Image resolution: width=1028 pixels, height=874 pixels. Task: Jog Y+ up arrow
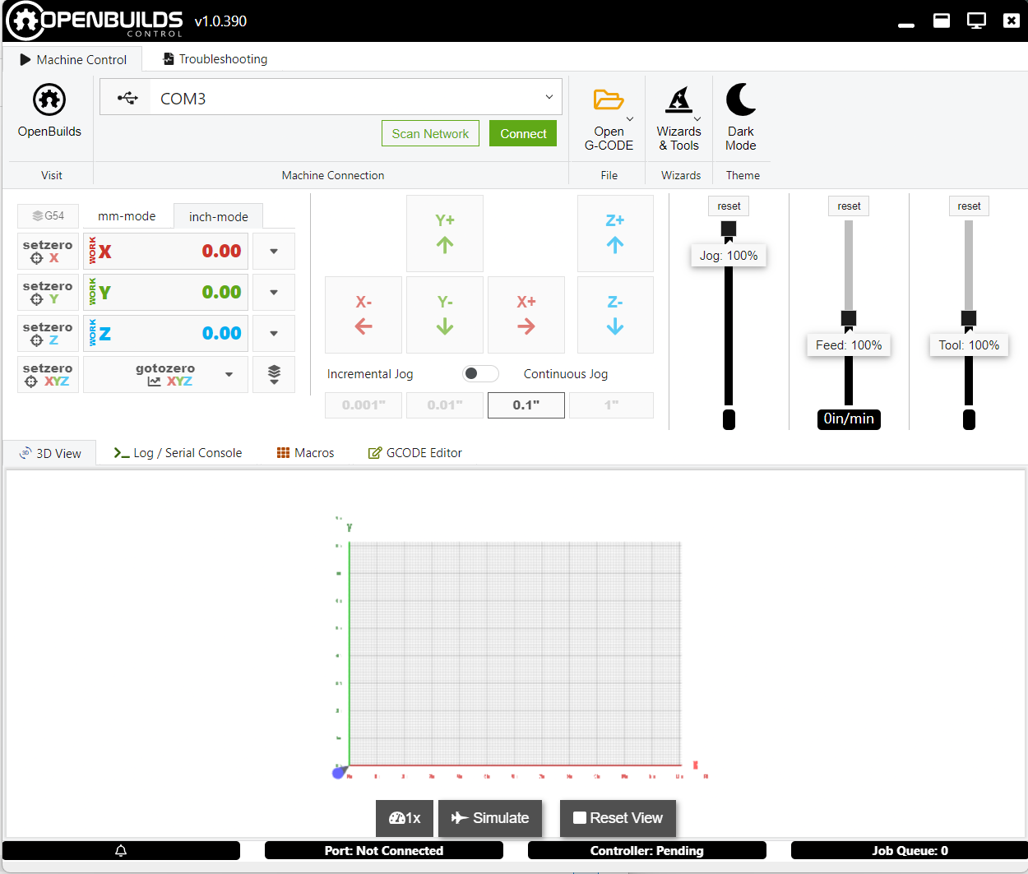click(x=445, y=234)
